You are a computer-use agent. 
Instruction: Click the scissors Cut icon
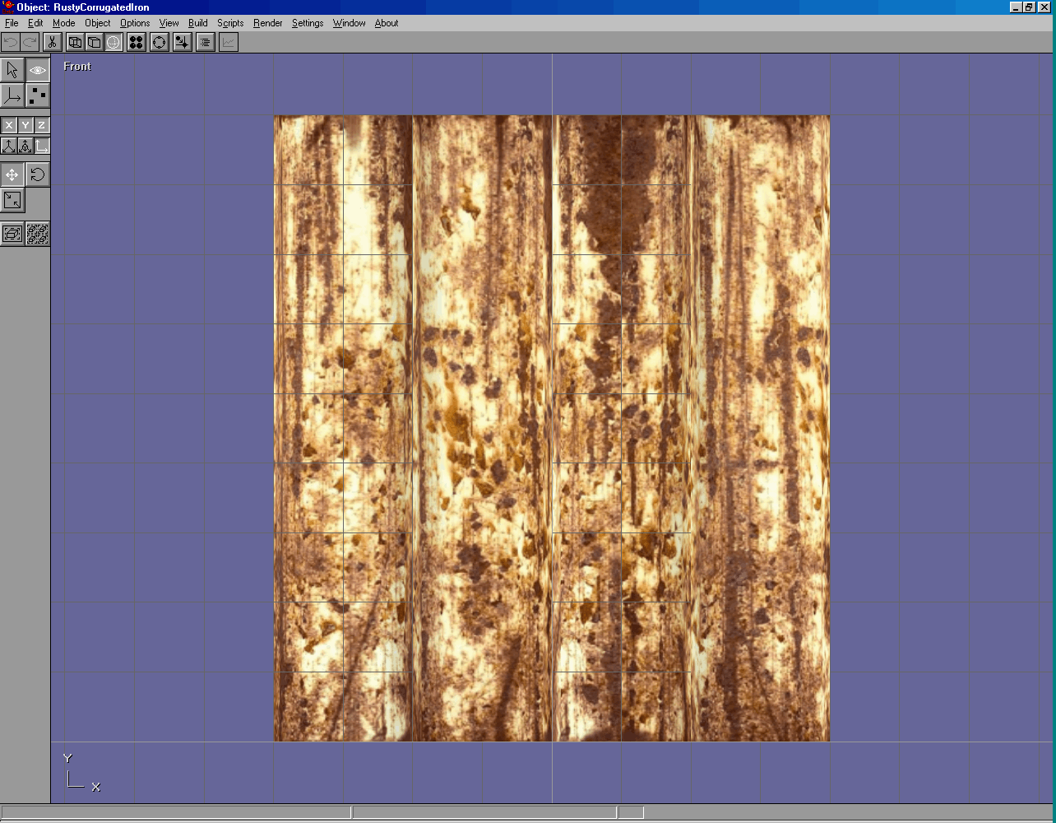pyautogui.click(x=52, y=42)
